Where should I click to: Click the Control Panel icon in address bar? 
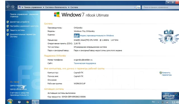tap(20, 7)
